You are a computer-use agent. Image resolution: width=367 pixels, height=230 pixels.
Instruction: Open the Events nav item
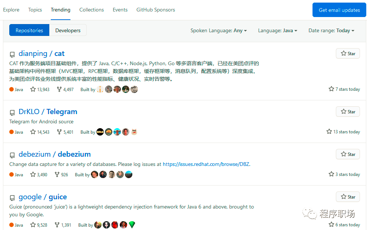[120, 10]
